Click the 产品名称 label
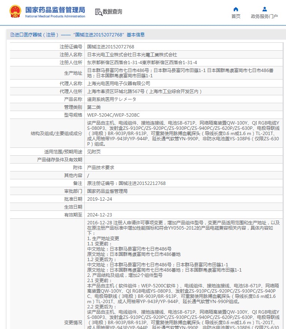Viewport: 286px width, 329px height. [73, 99]
